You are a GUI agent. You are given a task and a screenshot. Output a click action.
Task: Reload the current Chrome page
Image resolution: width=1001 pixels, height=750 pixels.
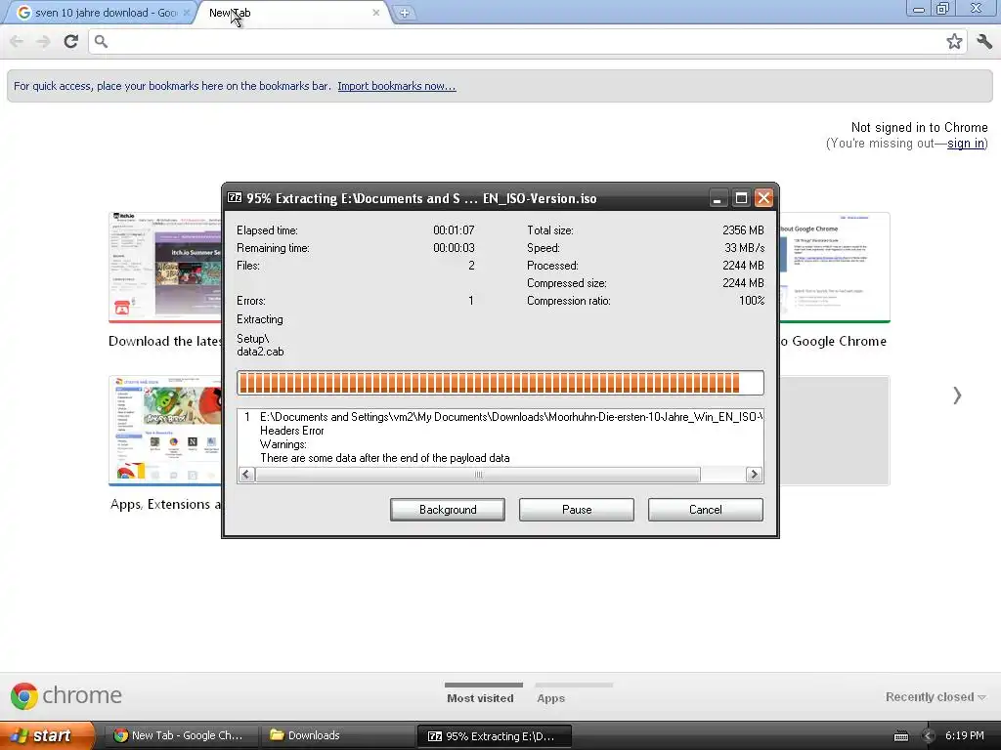(x=70, y=41)
